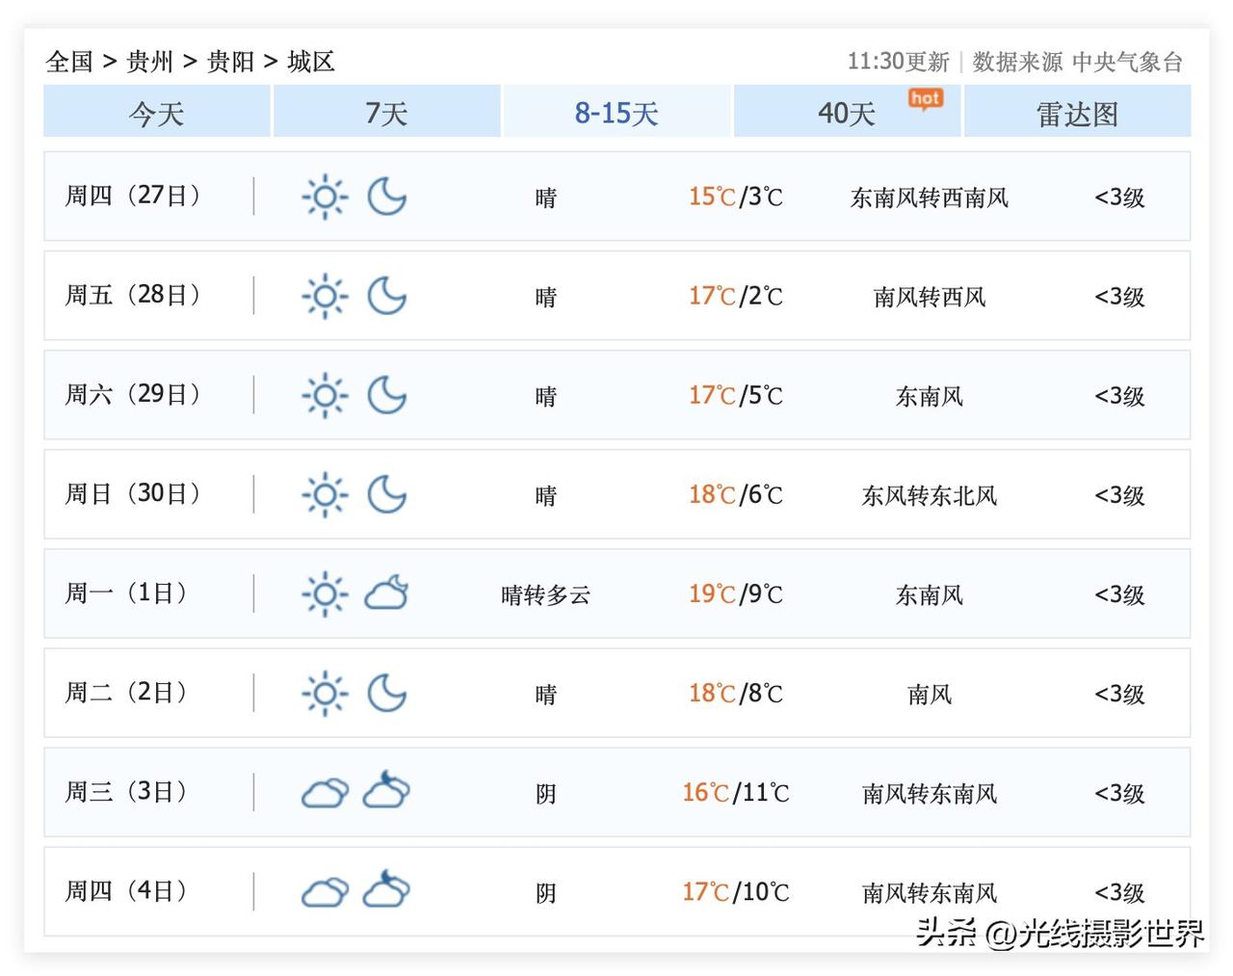Viewport: 1233px width, 976px height.
Task: Click the date label 周四（27日）
Action: coord(132,196)
